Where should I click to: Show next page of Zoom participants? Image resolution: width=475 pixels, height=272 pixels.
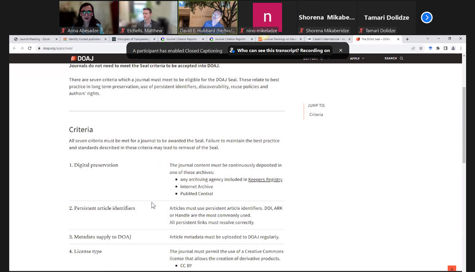click(427, 18)
